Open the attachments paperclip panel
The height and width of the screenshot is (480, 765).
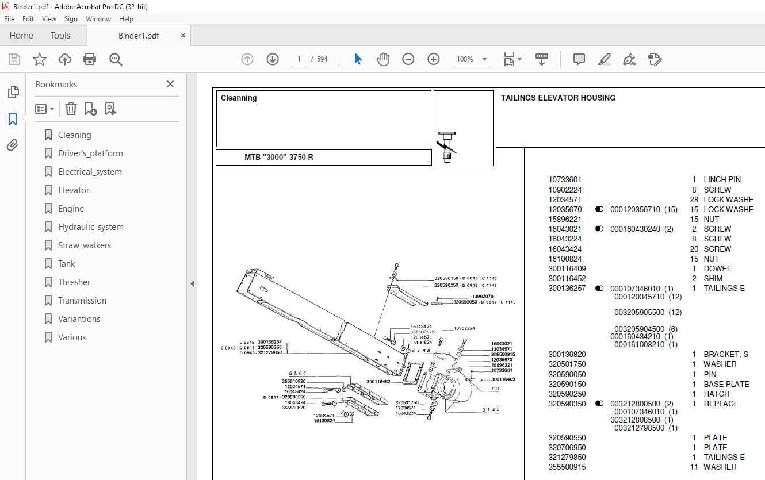[13, 145]
